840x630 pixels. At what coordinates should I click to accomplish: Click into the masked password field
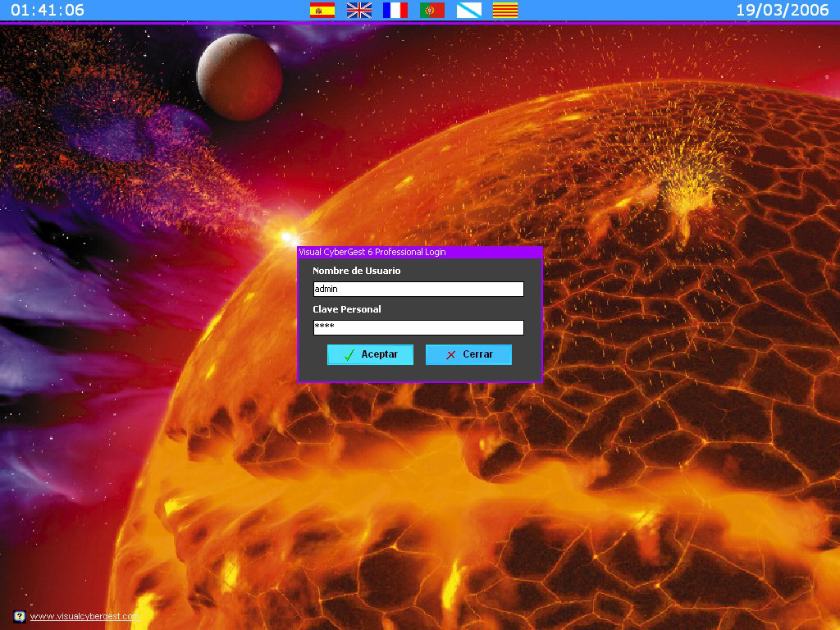pyautogui.click(x=418, y=327)
